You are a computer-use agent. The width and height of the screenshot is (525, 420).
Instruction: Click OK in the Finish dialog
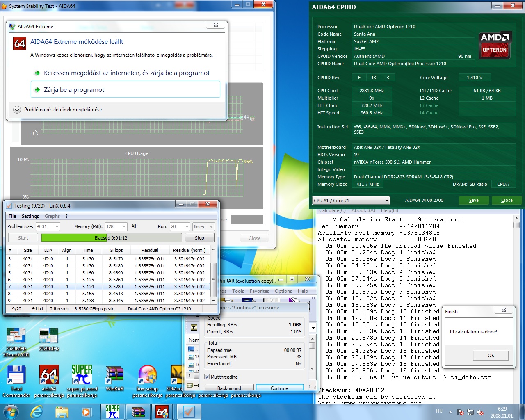click(x=491, y=355)
